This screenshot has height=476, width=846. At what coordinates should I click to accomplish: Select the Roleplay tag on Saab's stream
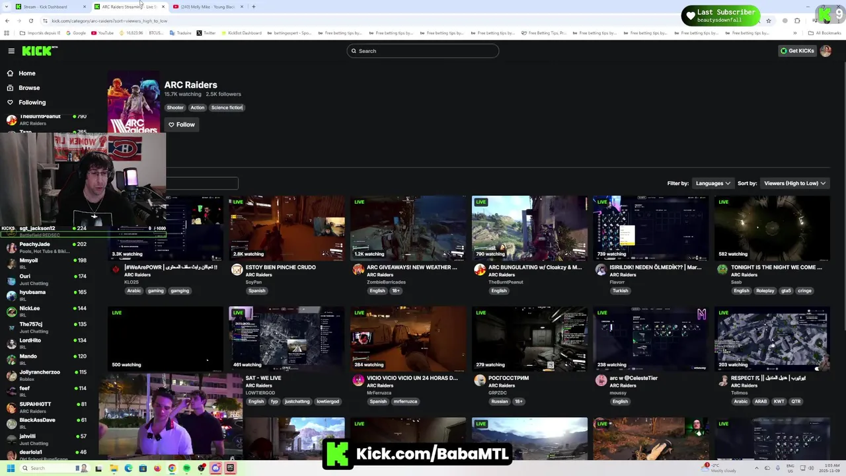(x=765, y=291)
